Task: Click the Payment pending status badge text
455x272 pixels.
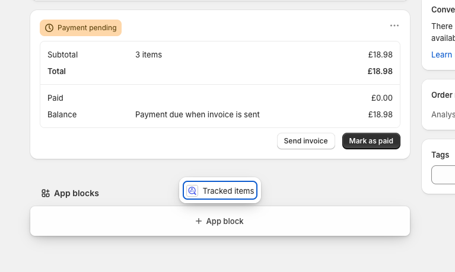Action: [87, 28]
